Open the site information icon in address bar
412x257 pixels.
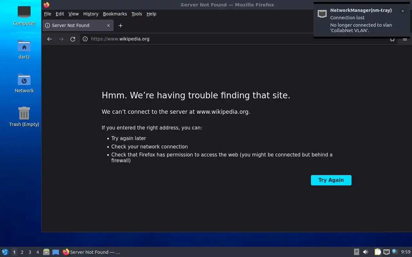tap(85, 39)
